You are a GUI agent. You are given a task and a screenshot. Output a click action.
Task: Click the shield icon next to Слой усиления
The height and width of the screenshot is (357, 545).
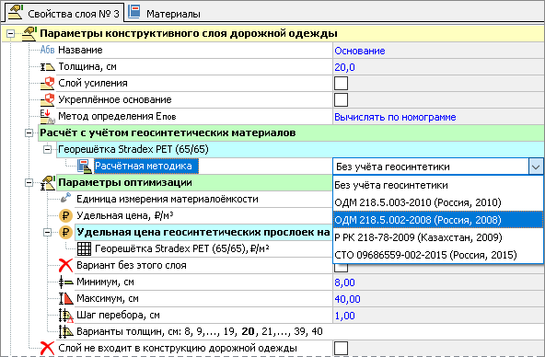coord(47,84)
